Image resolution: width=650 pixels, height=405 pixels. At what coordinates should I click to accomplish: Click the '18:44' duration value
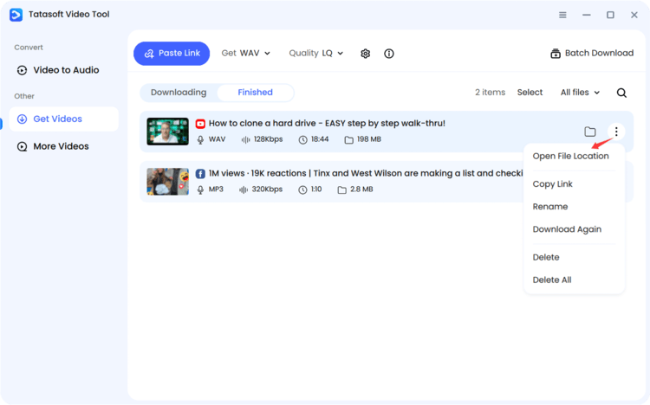point(320,139)
